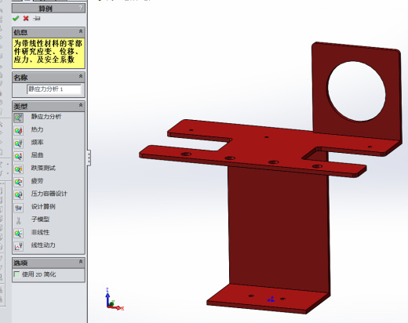This screenshot has width=408, height=323.
Task: Select the 跌落测试 drop test icon
Action: coord(19,169)
